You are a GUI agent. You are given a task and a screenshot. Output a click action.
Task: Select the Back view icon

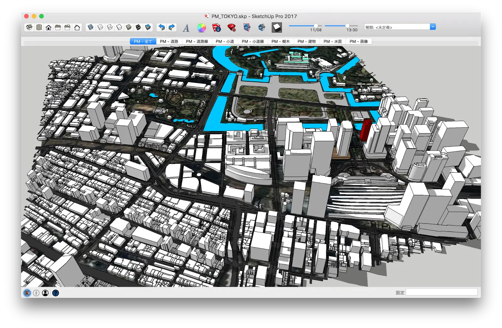67,28
